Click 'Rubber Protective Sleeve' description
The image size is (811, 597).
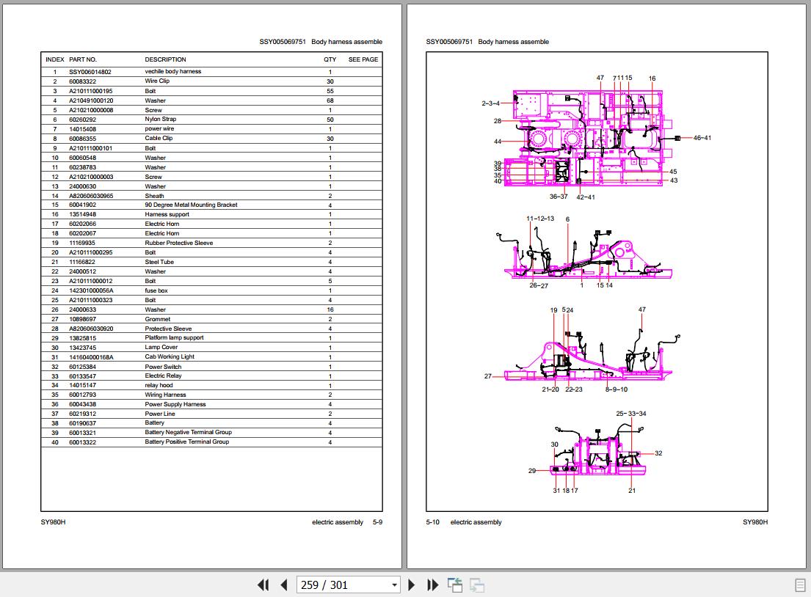179,243
